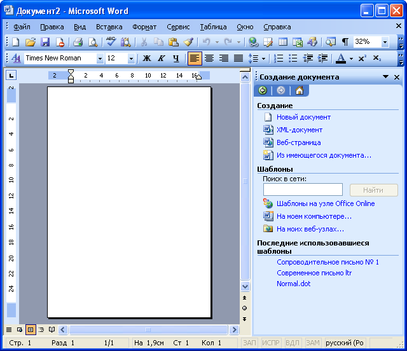Image resolution: width=407 pixels, height=351 pixels.
Task: Decrease indent icon
Action: coord(308,58)
